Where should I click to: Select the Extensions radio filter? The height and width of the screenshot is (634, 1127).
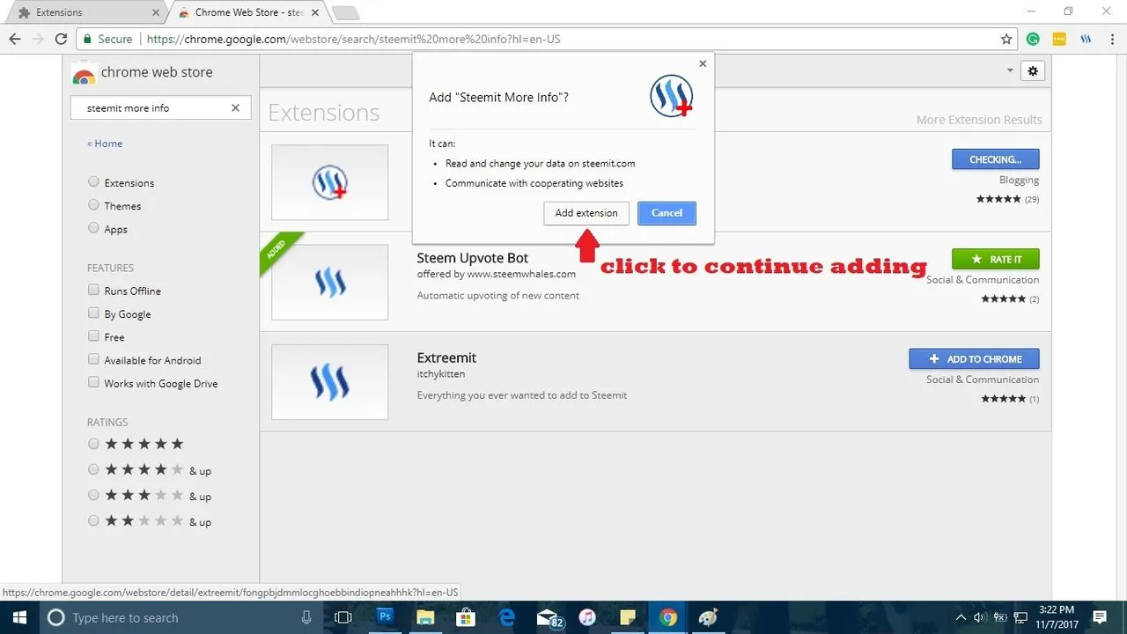[x=93, y=182]
